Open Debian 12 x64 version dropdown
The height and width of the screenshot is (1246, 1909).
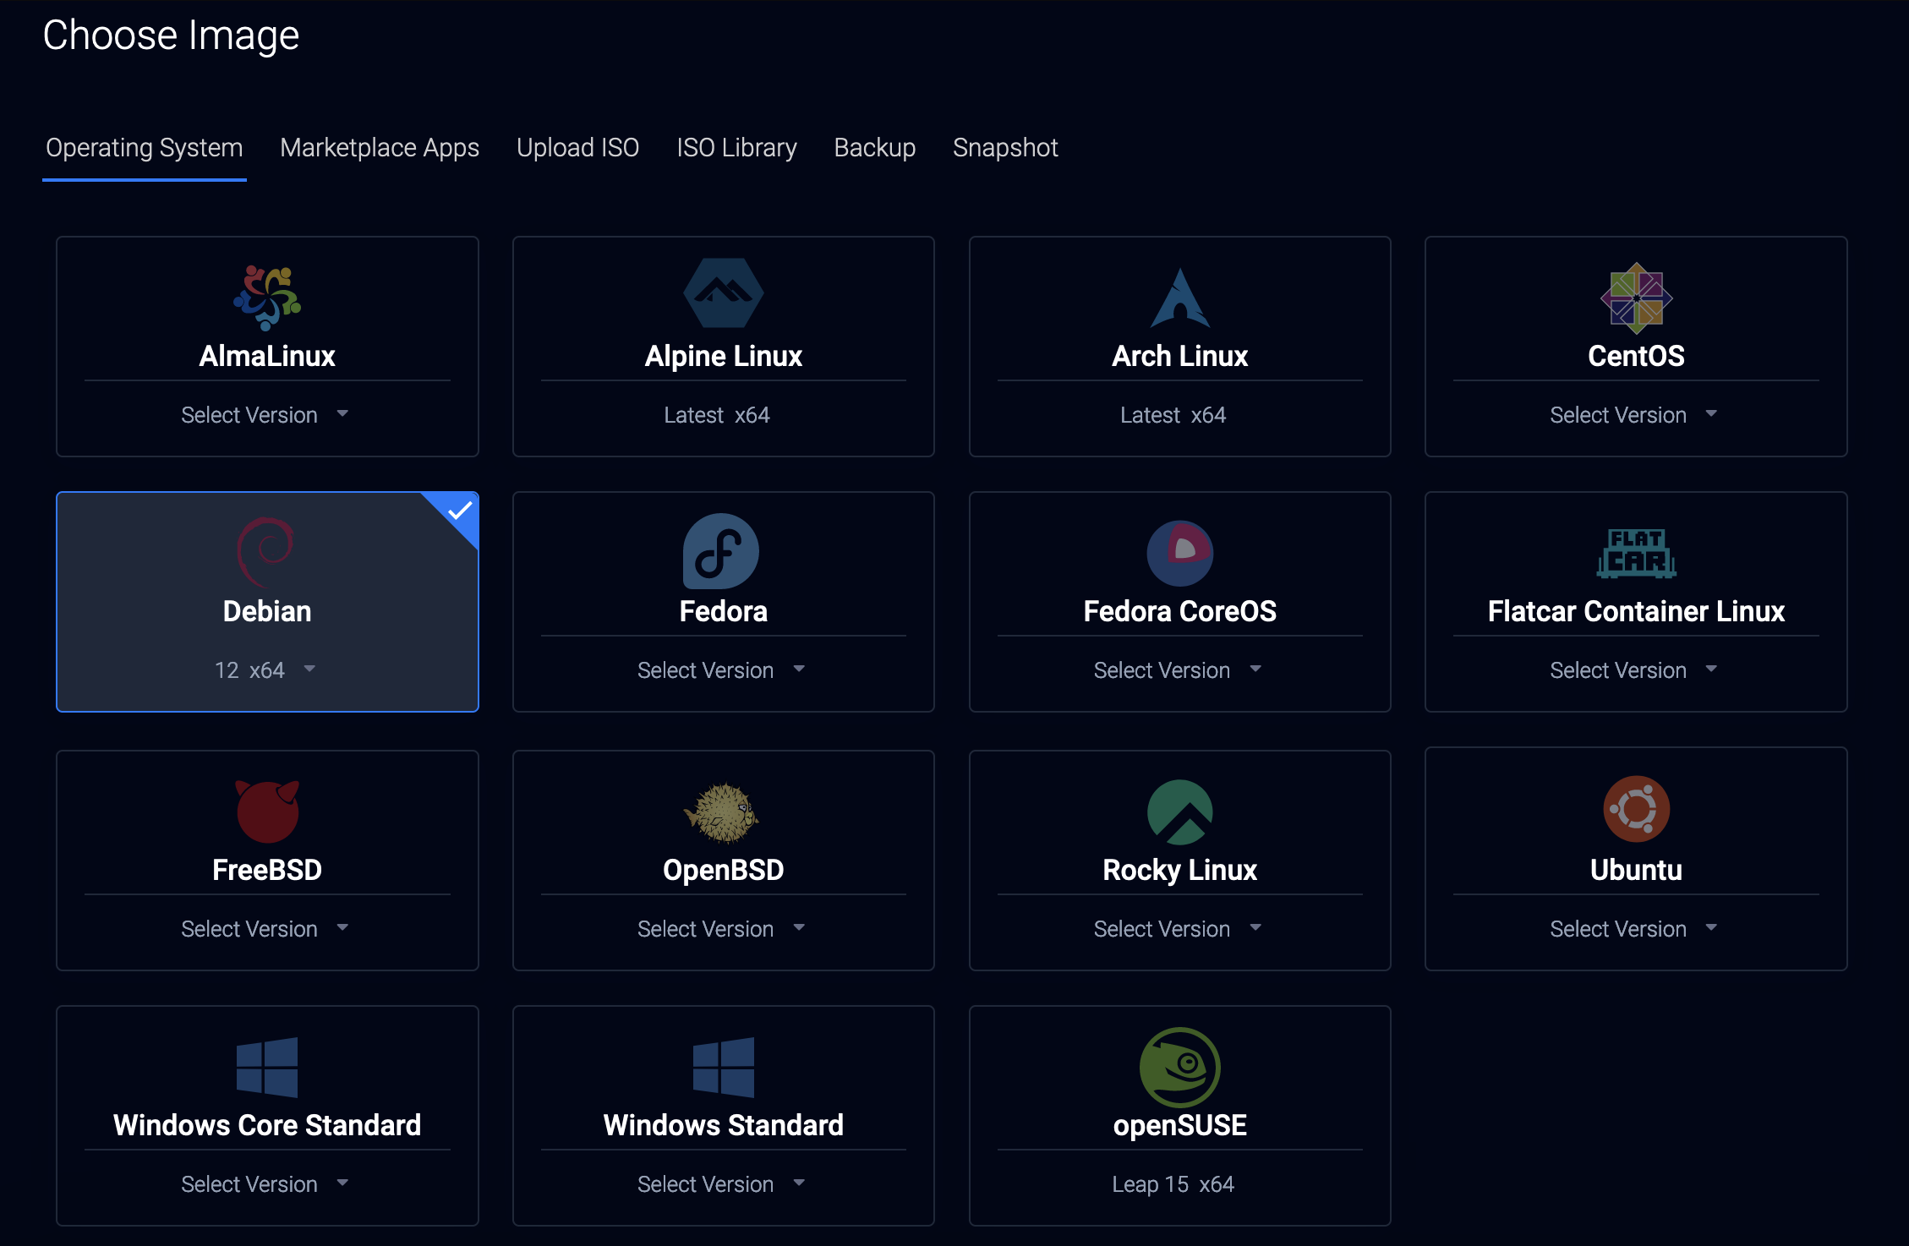click(265, 670)
